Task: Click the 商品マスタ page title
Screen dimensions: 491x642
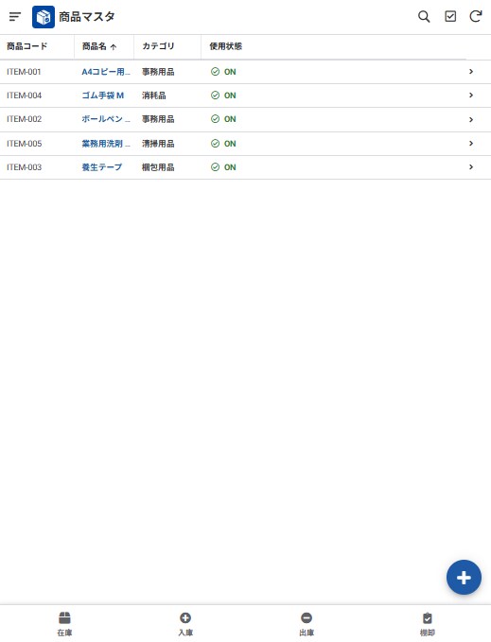Action: 87,17
